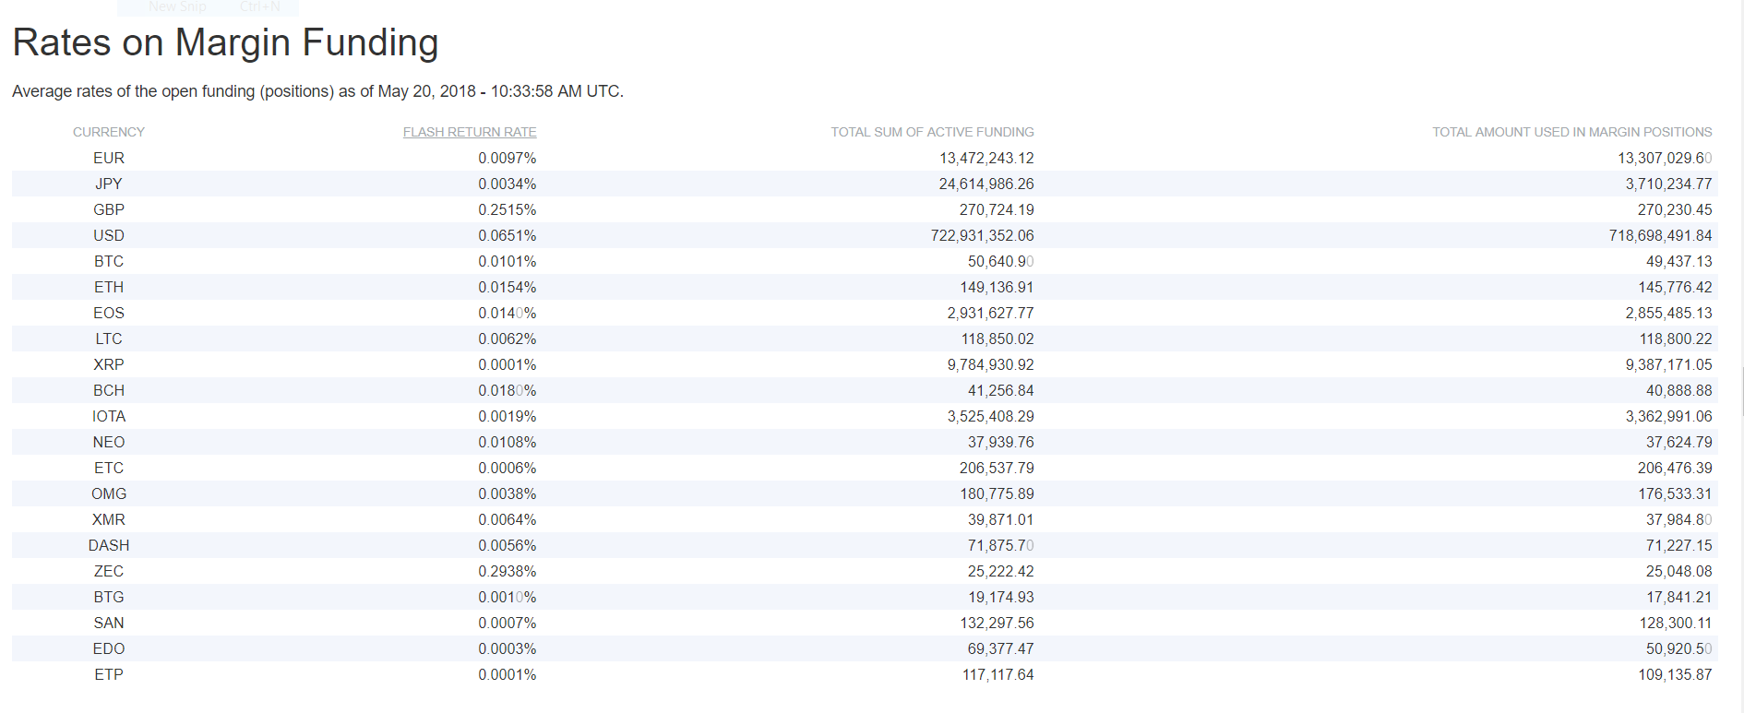
Task: Click the CURRENCY column header
Action: 109,132
